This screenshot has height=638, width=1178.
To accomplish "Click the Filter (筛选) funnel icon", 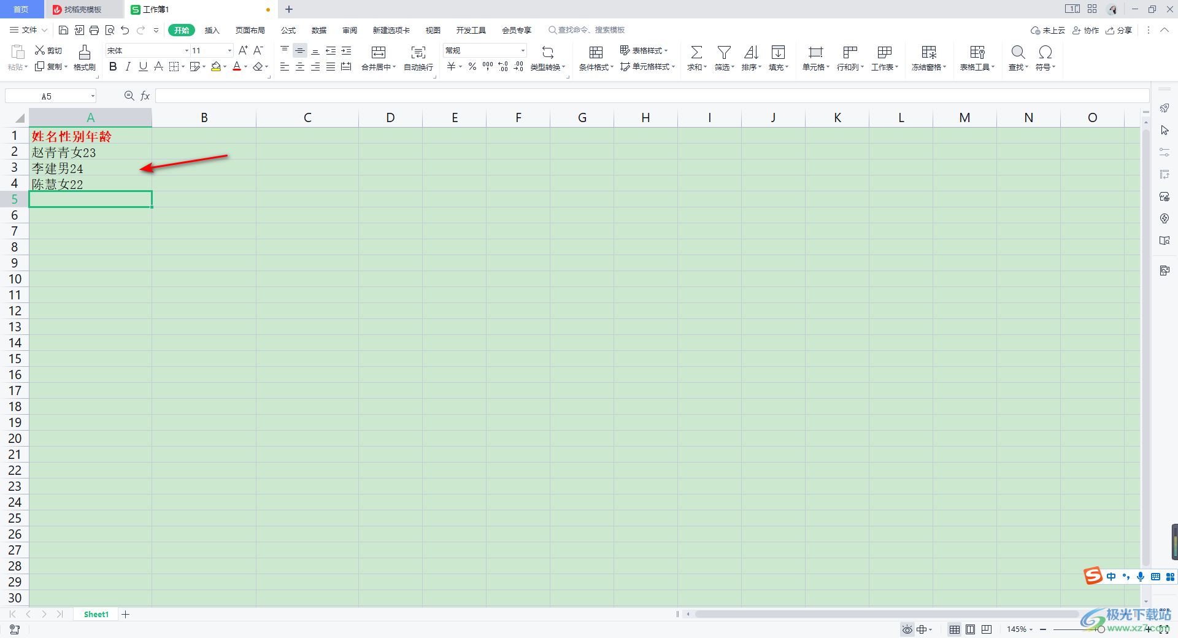I will point(724,52).
